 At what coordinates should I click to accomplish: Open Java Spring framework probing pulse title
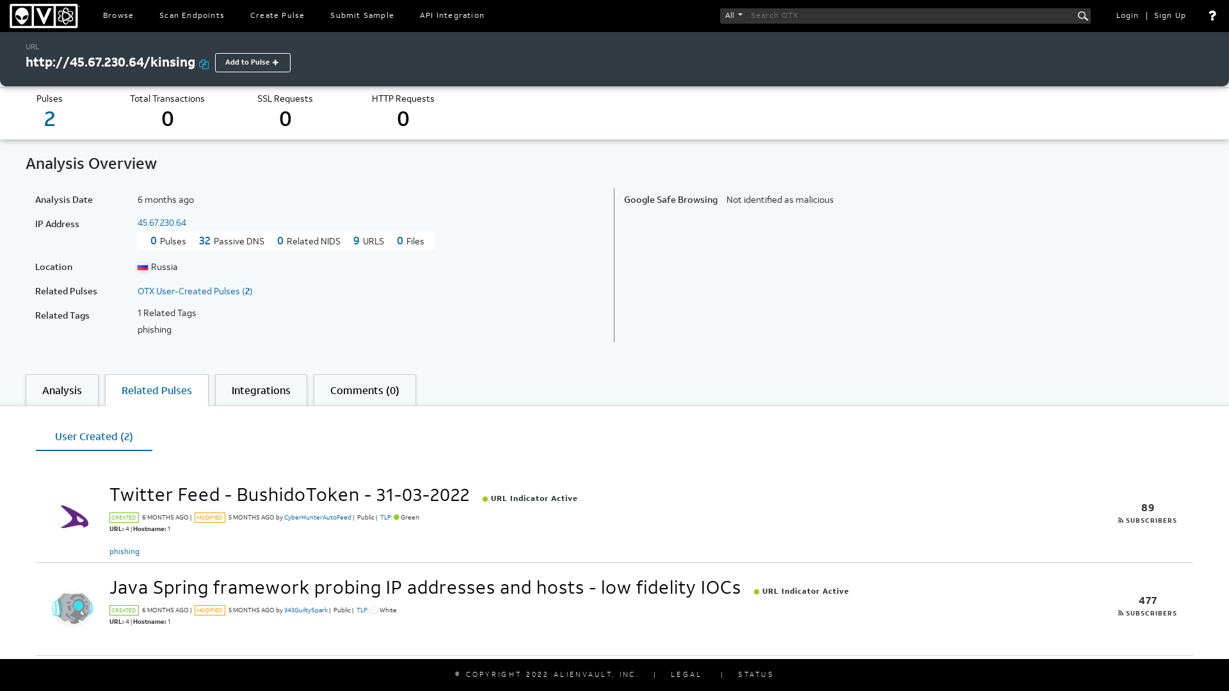pos(425,588)
